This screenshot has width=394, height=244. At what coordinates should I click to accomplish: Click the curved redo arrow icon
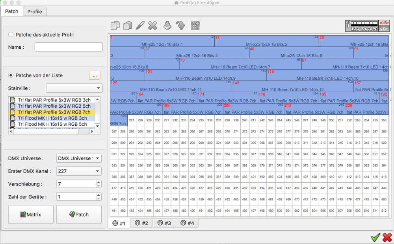point(180,26)
